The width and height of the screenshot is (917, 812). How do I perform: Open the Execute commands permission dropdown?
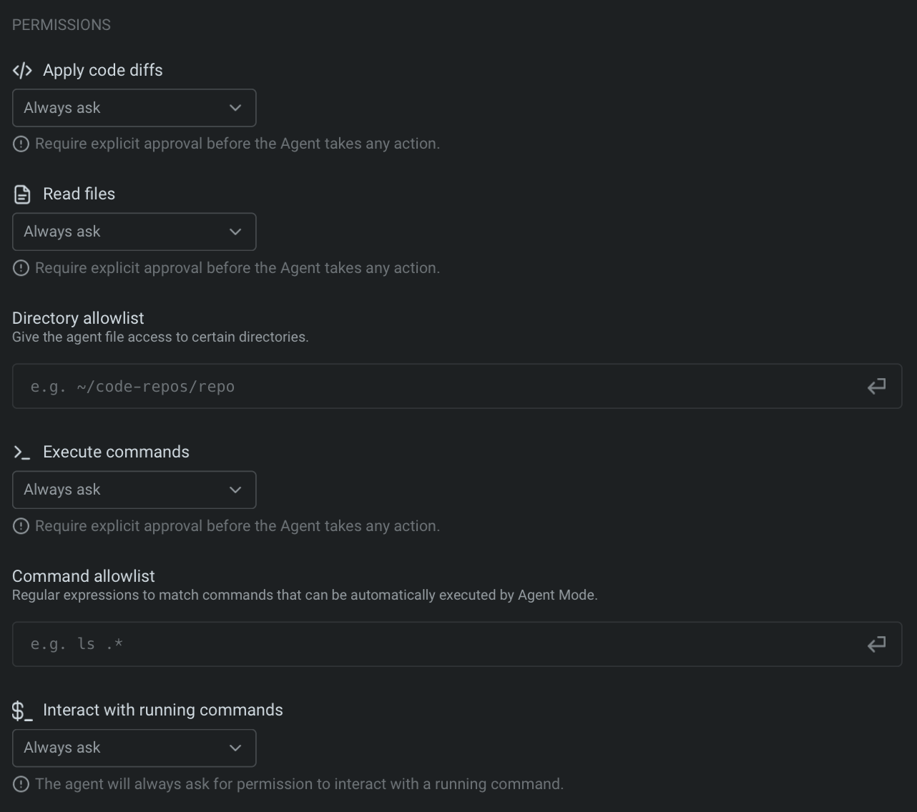pos(134,490)
